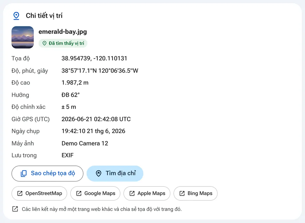Image resolution: width=305 pixels, height=223 pixels.
Task: Click the Hướng label
Action: (20, 95)
